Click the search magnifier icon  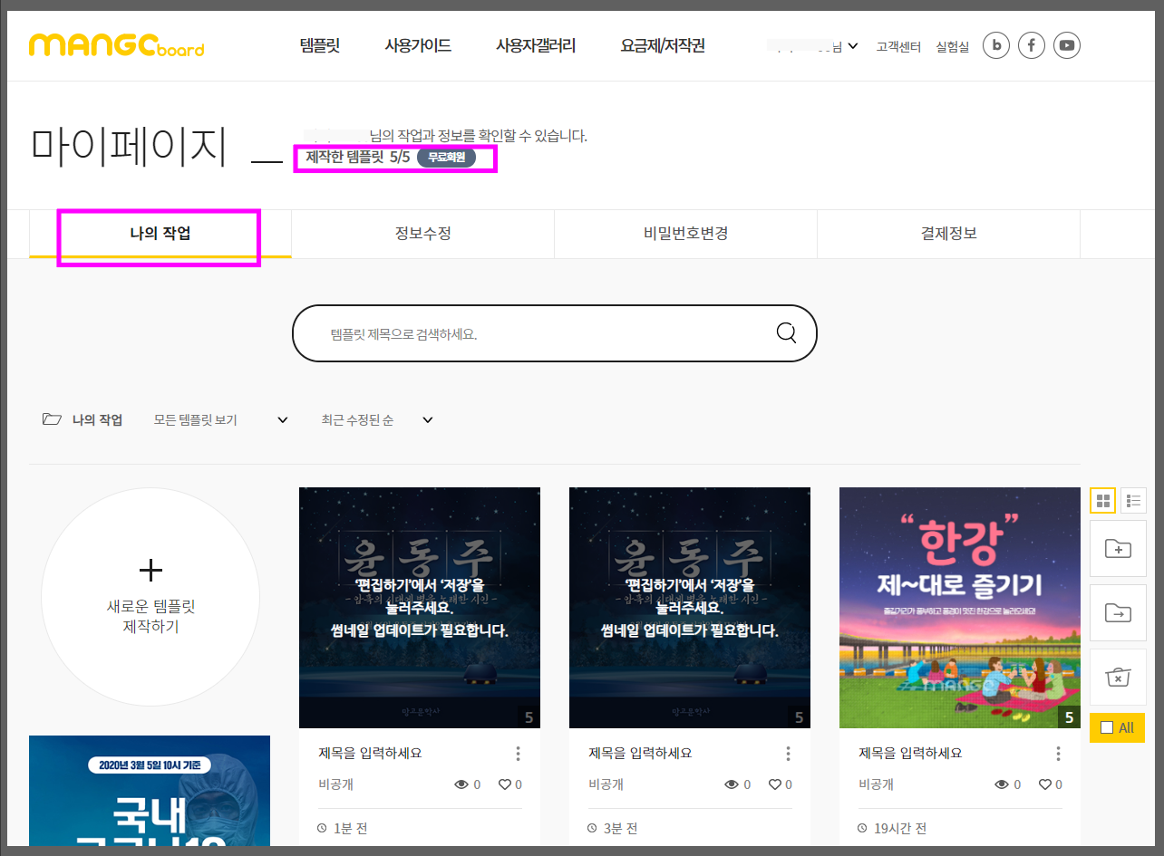tap(786, 332)
